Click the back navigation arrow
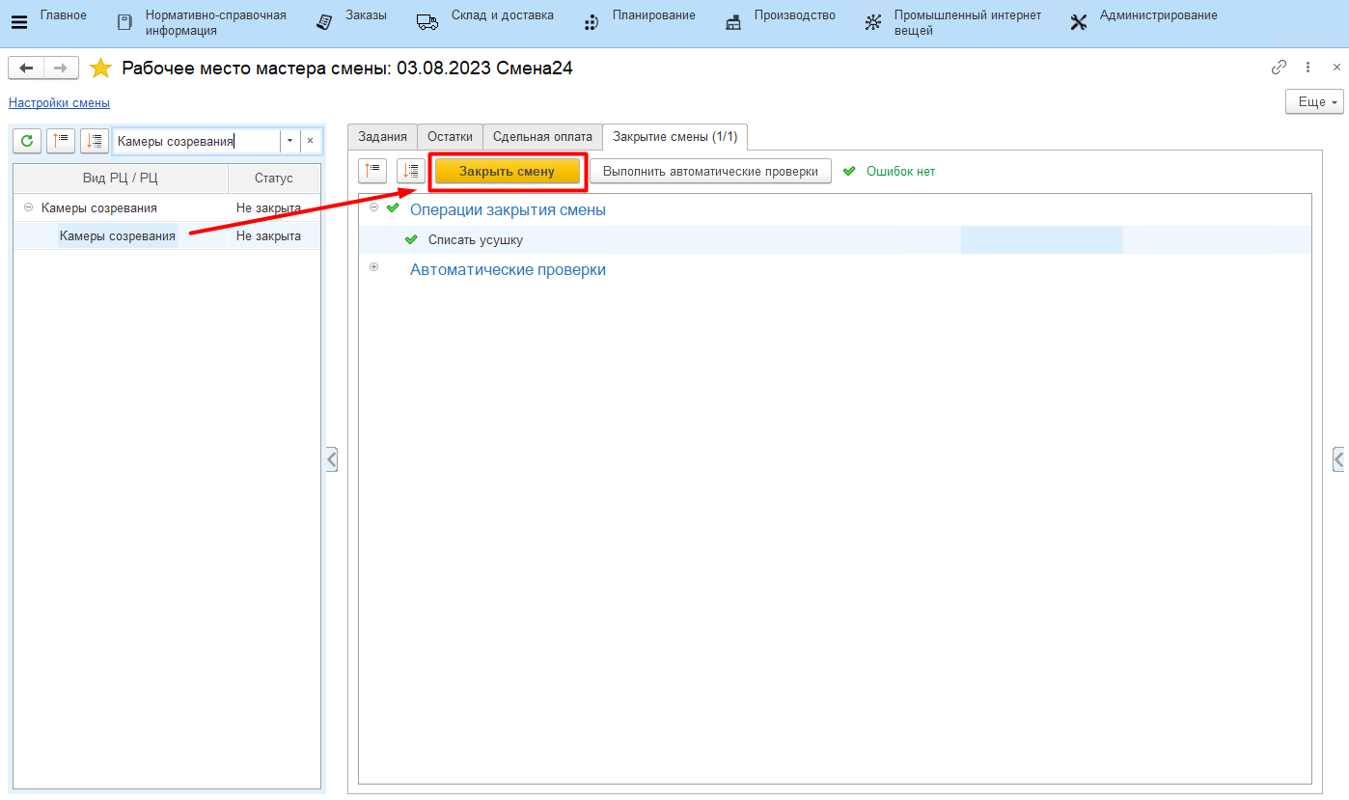The width and height of the screenshot is (1349, 800). coord(26,68)
